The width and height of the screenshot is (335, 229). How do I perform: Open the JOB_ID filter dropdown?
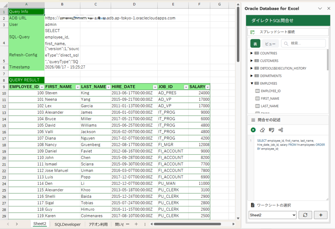tap(186, 87)
